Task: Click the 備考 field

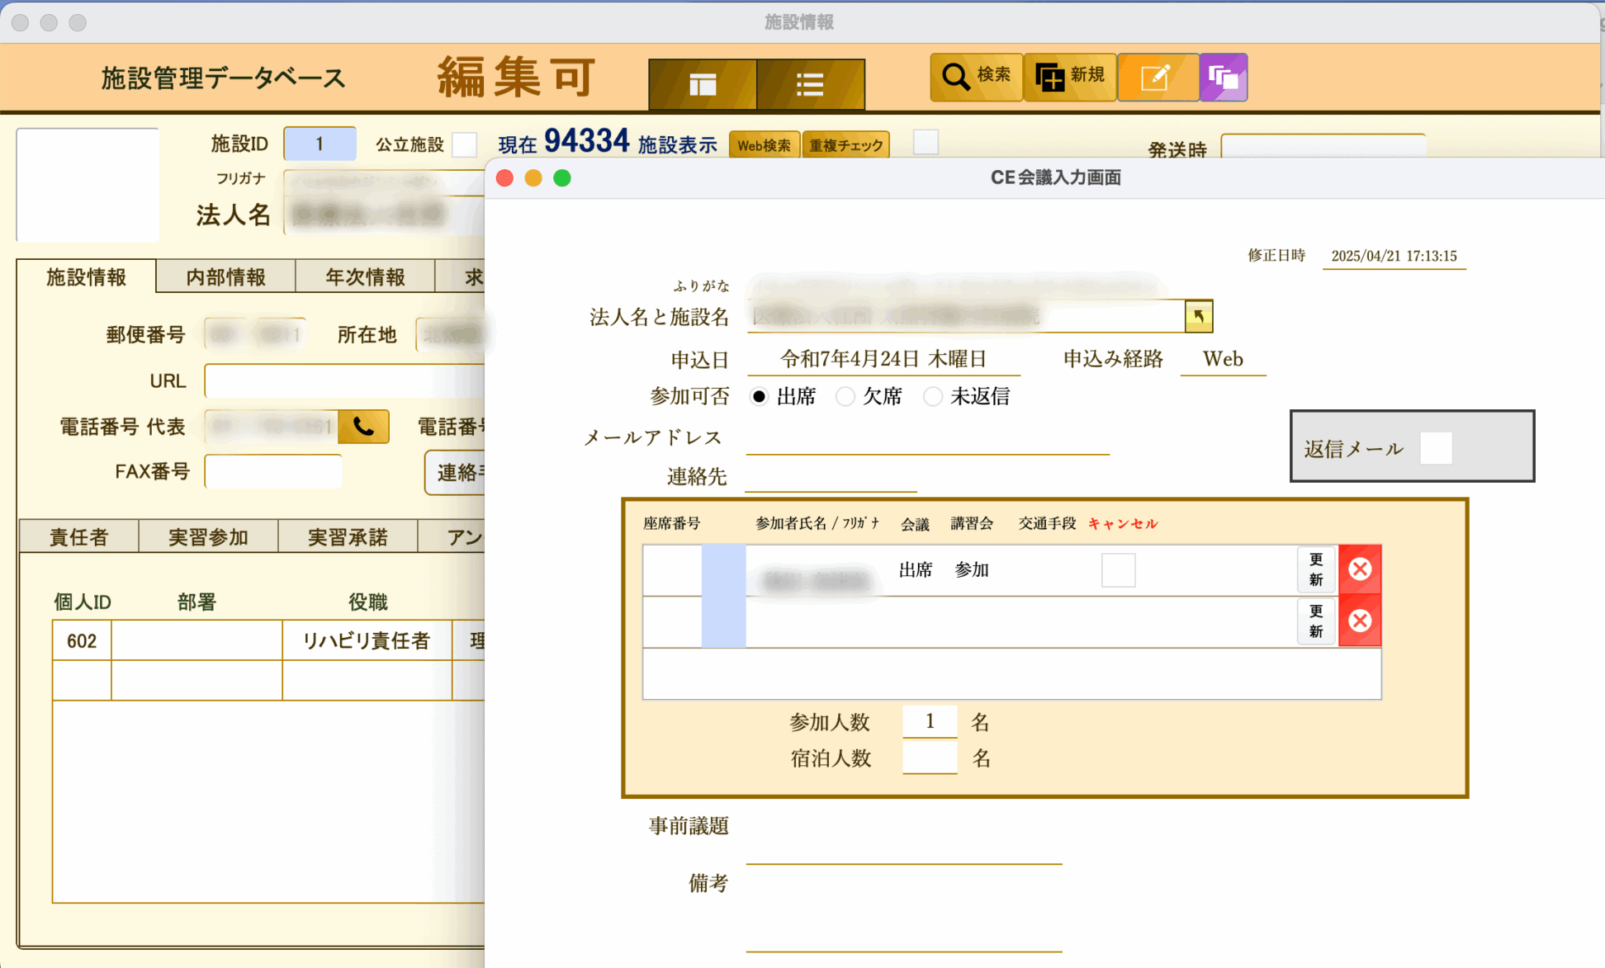Action: point(904,909)
